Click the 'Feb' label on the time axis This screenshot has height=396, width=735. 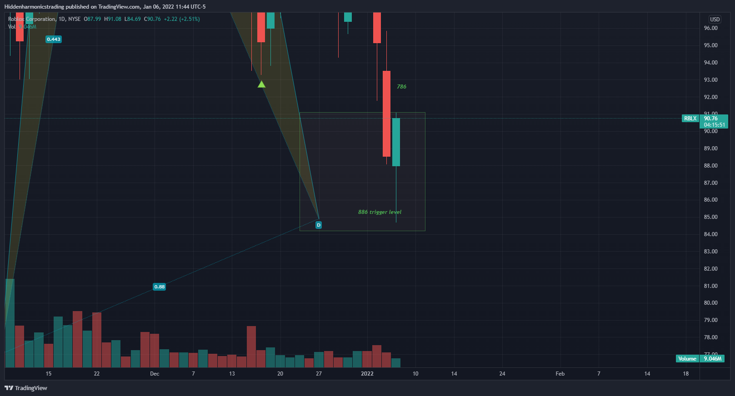coord(560,374)
